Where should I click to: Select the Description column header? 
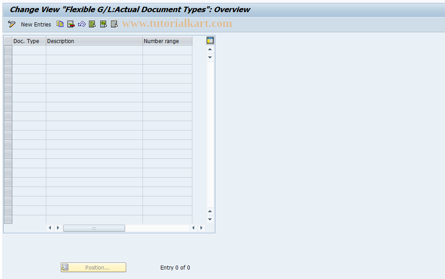94,41
